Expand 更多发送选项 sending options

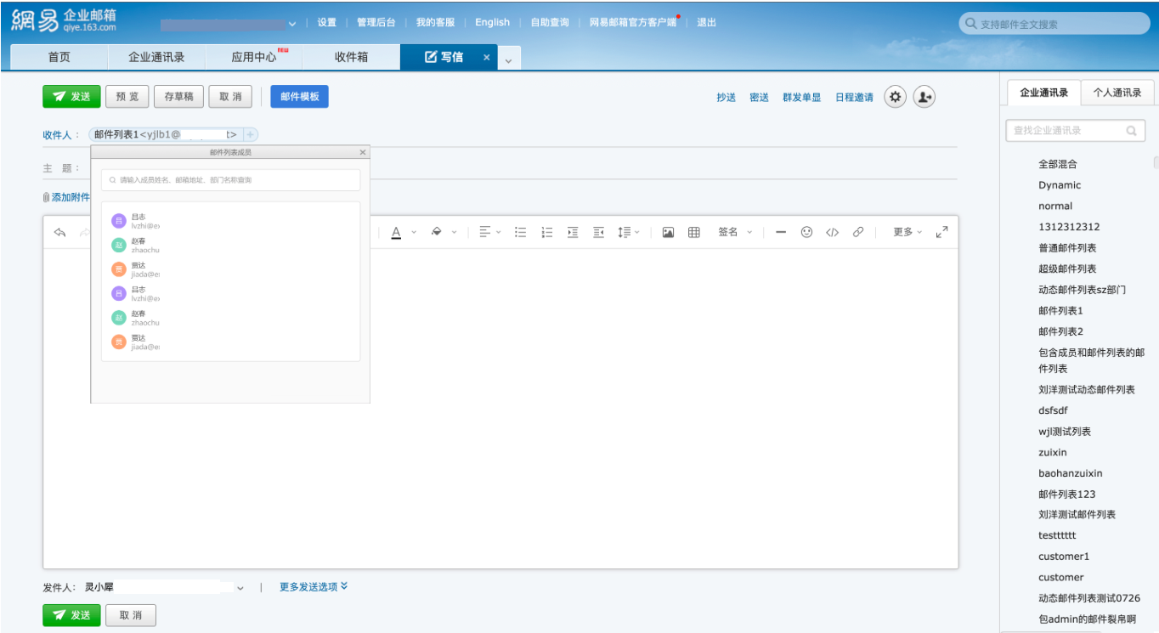[314, 586]
